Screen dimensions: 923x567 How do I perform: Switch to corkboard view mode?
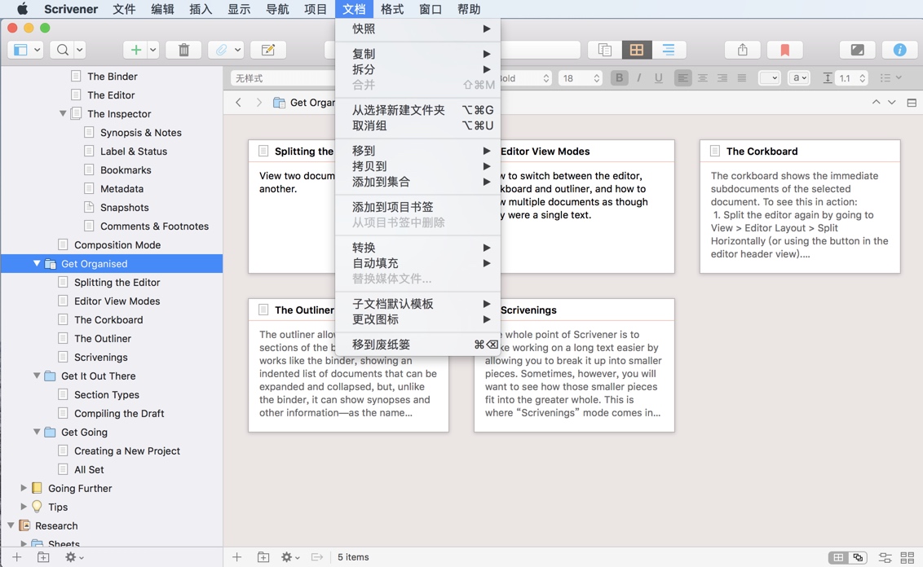point(636,50)
